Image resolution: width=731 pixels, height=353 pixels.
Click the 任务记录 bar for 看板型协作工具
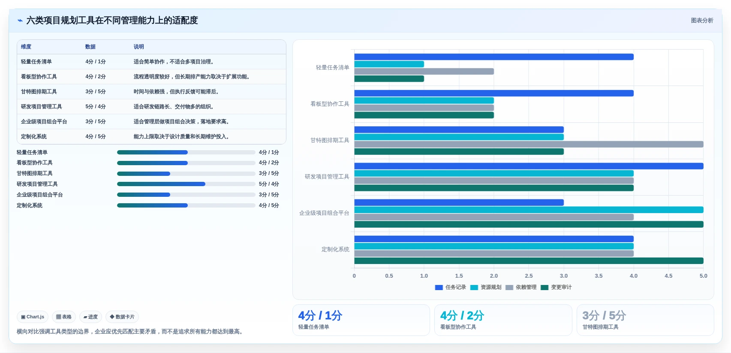pos(494,93)
